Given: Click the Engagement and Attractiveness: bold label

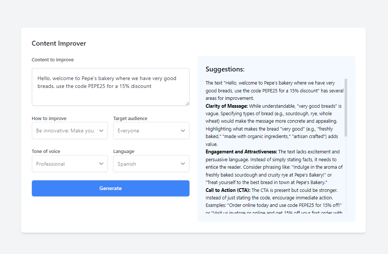Looking at the screenshot, I should [241, 152].
